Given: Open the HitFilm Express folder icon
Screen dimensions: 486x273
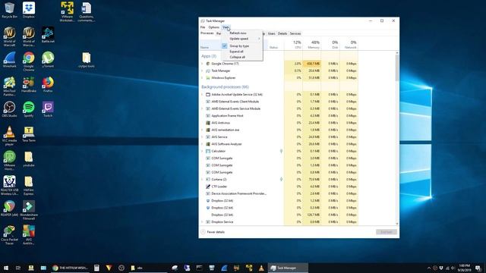Looking at the screenshot, I should point(29,185).
